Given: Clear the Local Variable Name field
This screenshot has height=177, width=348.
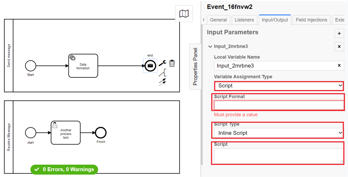Looking at the screenshot, I should [x=339, y=65].
